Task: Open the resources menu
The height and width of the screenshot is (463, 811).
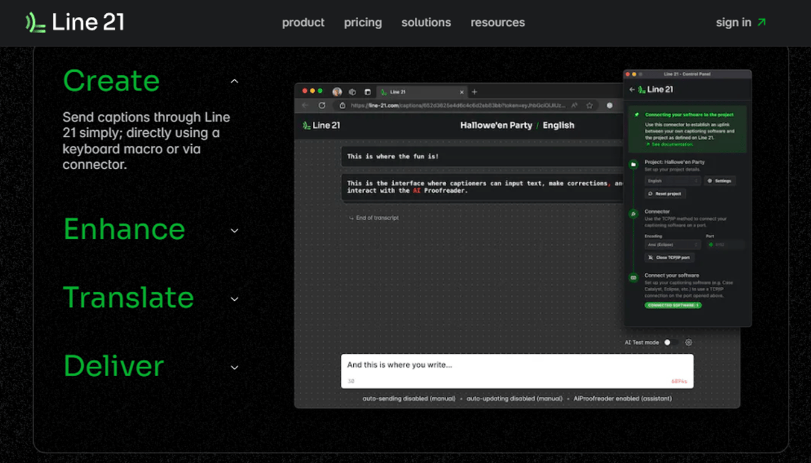Action: [x=498, y=23]
